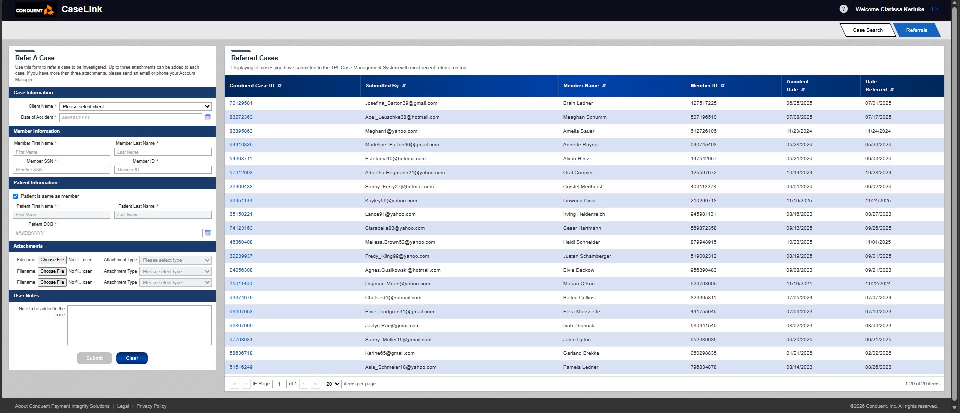Image resolution: width=960 pixels, height=413 pixels.
Task: Open case ID 51516249 link
Action: 241,367
